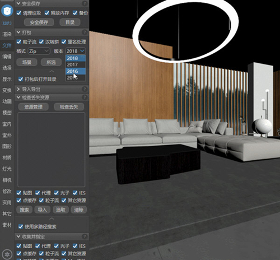Click the empty missing resources list box

[x=52, y=150]
